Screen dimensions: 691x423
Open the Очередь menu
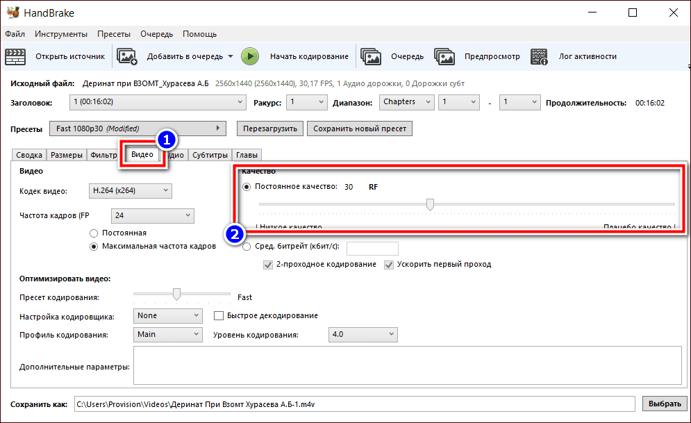pyautogui.click(x=156, y=34)
